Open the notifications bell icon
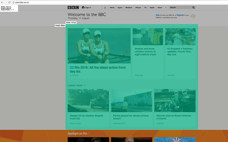 (105, 8)
